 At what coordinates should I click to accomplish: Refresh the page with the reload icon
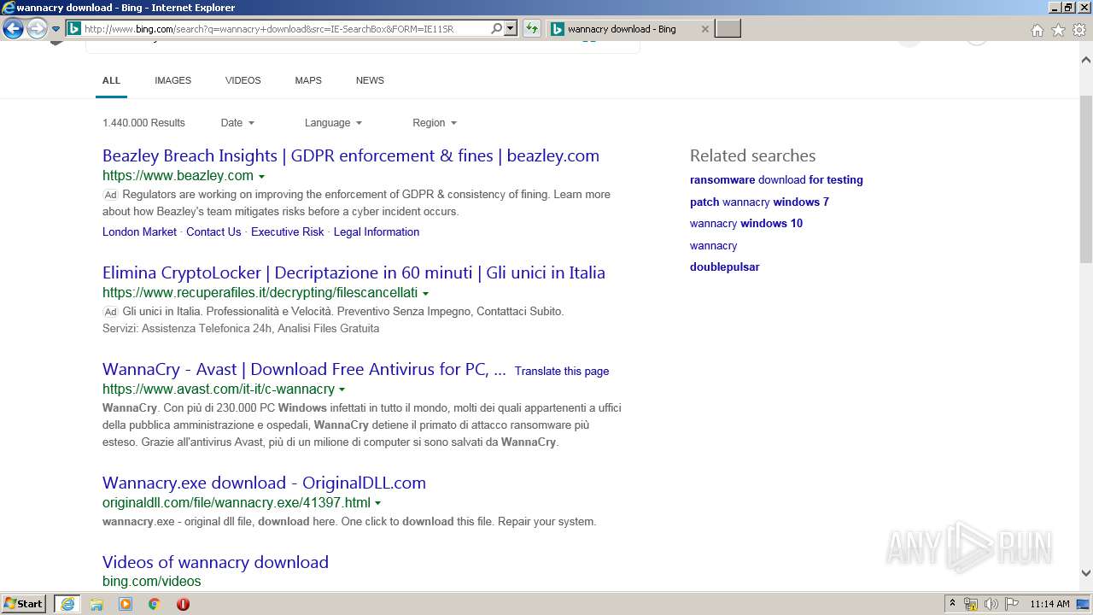pyautogui.click(x=532, y=29)
